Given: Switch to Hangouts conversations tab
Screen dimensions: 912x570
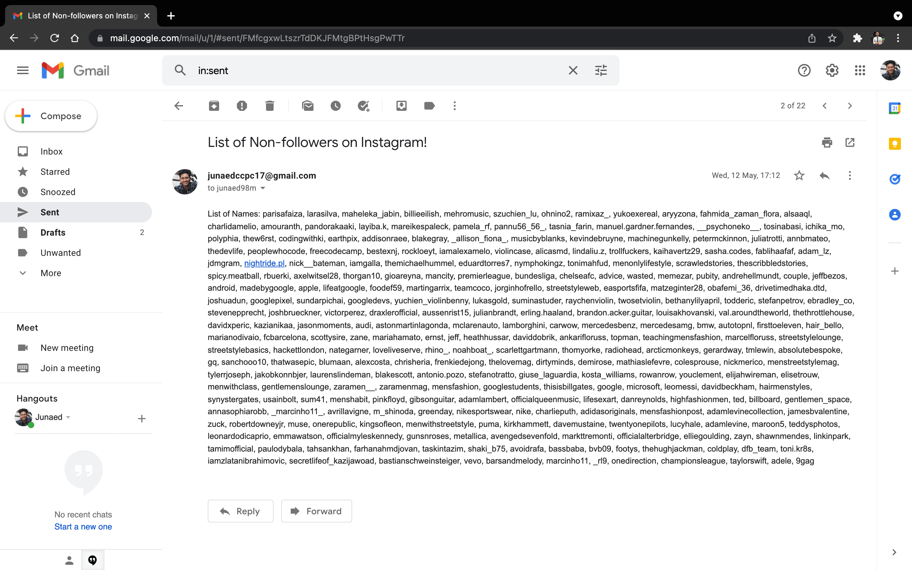Looking at the screenshot, I should tap(92, 560).
